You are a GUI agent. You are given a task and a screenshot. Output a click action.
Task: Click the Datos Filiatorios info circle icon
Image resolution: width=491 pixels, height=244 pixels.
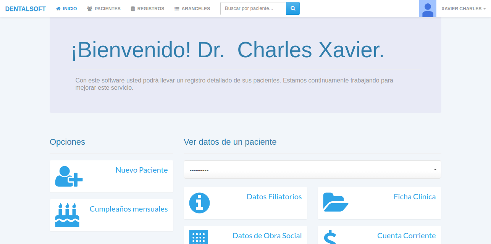coord(199,203)
